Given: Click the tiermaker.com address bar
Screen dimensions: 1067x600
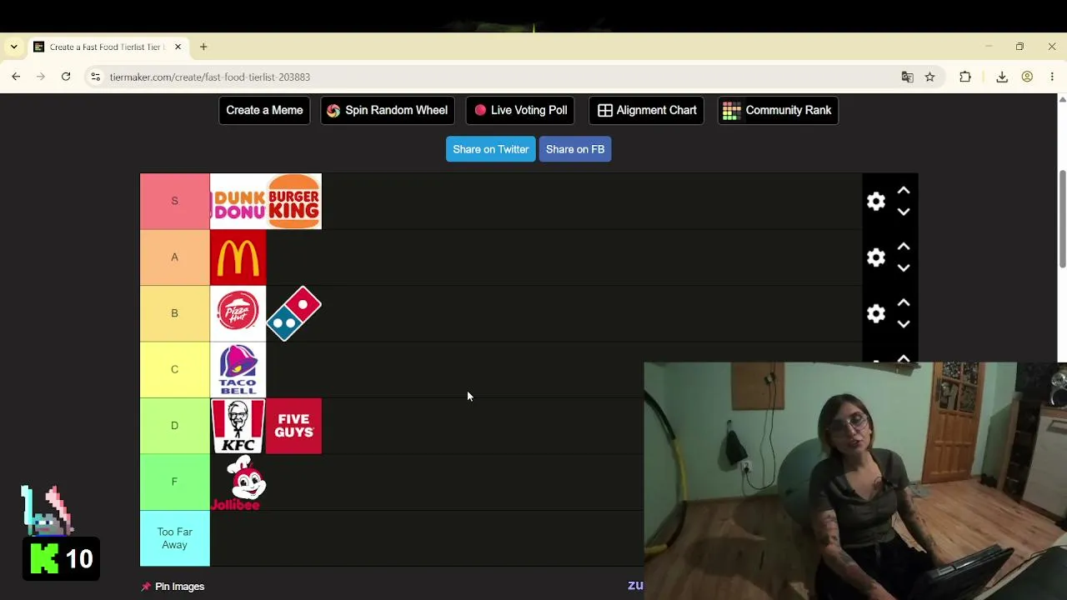Looking at the screenshot, I should click(x=500, y=77).
